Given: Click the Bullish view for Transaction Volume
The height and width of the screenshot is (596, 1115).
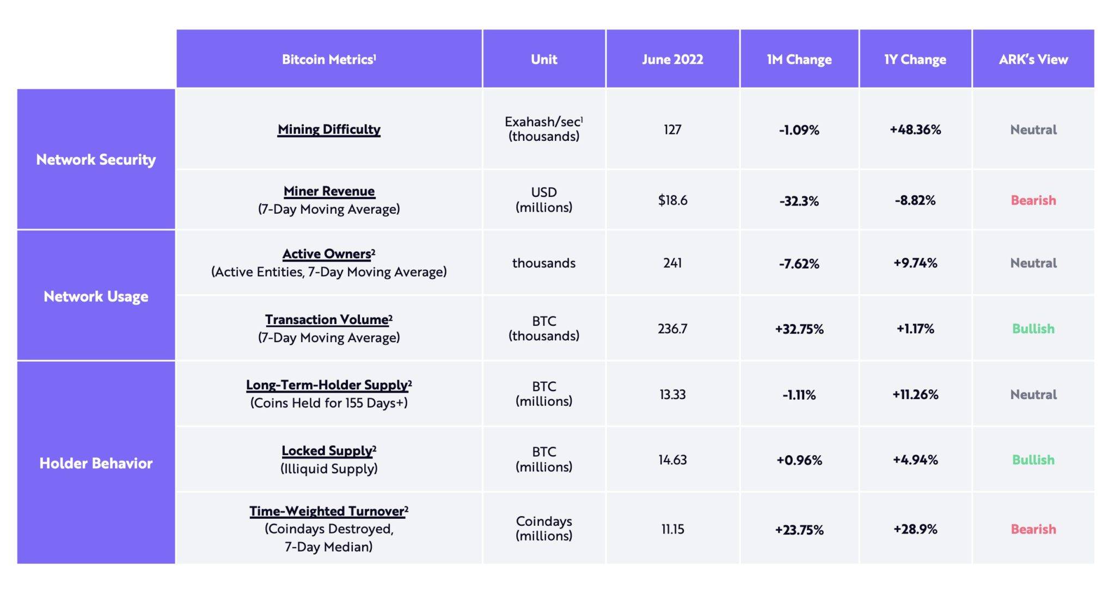Looking at the screenshot, I should coord(1033,328).
